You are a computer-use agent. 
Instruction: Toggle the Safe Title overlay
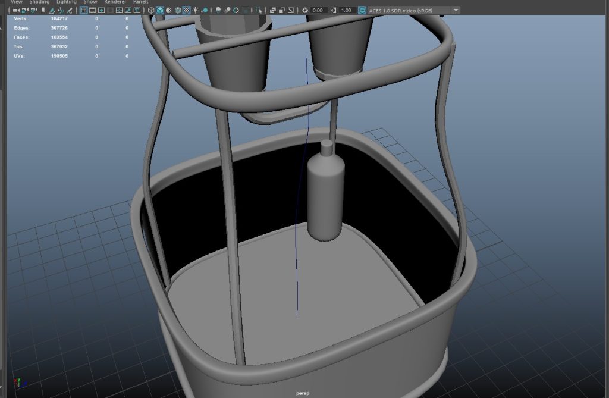coord(137,11)
